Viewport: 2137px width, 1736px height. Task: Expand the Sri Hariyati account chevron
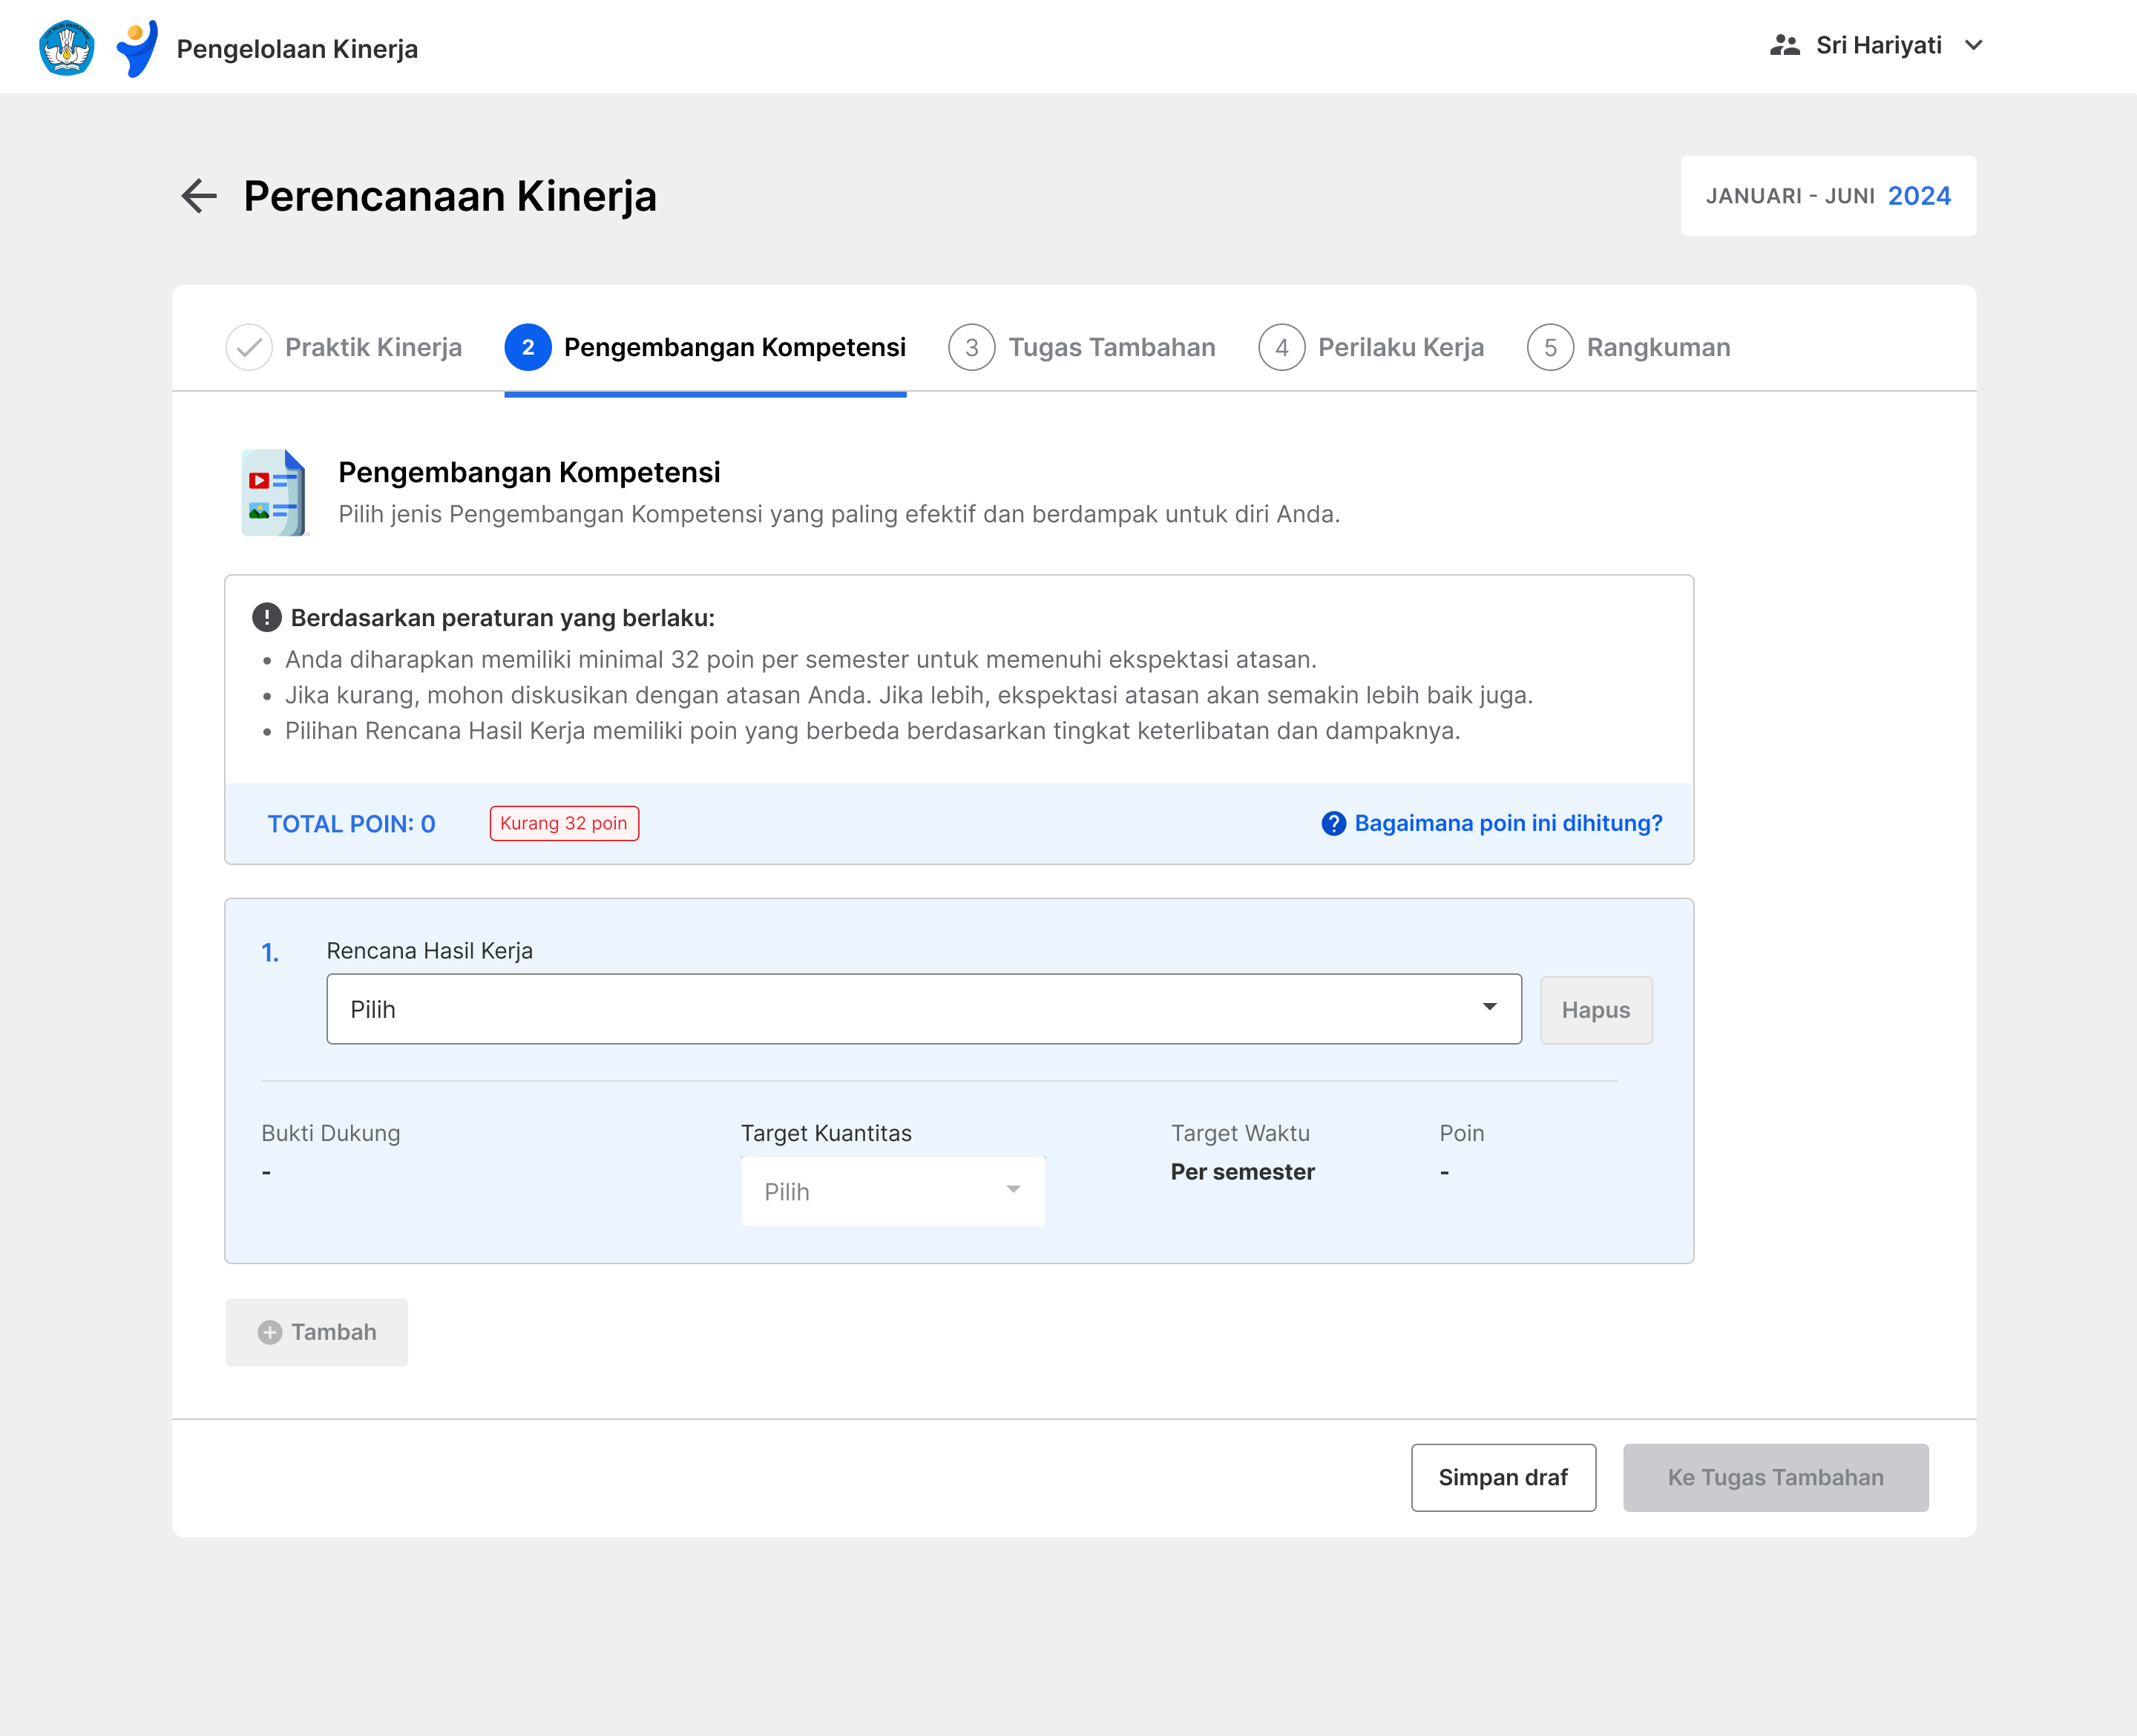(1973, 46)
